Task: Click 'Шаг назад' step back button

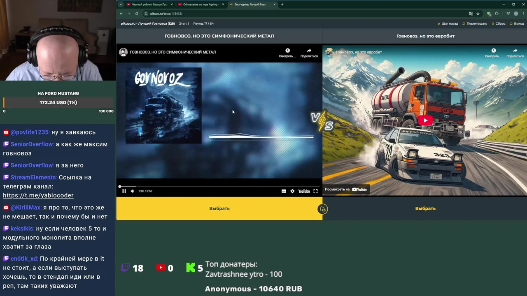Action: (447, 24)
